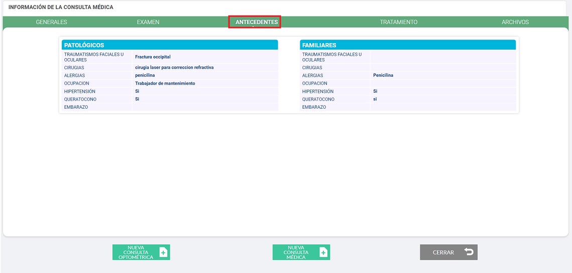Click the CIRUGIAS label under Patológicos
Image resolution: width=572 pixels, height=273 pixels.
(74, 68)
